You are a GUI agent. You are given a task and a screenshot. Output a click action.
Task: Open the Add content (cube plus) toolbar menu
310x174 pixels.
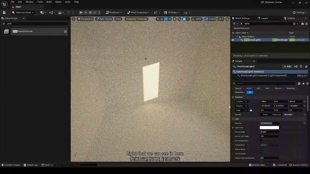point(43,13)
